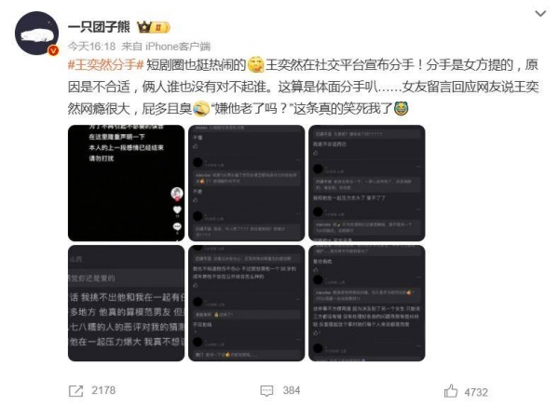Open bottom left enlarged text screenshot
Viewport: 559px width, 406px height.
[x=126, y=304]
